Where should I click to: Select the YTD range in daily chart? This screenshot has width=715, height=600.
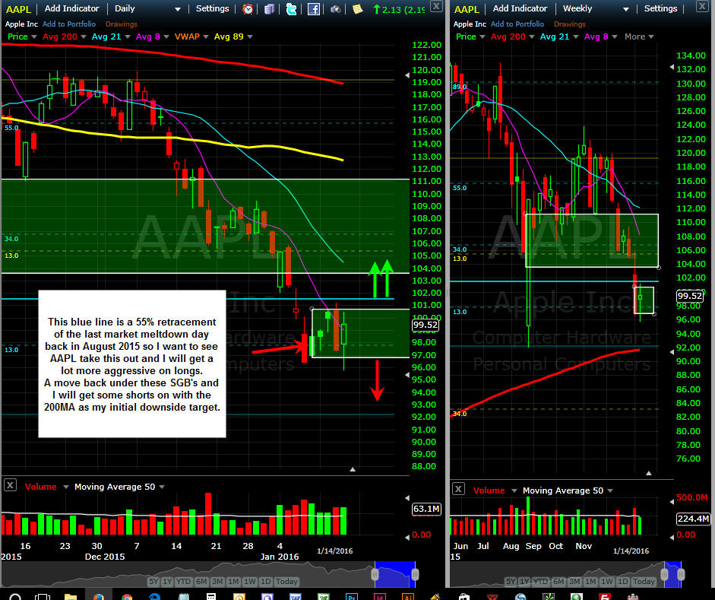click(x=183, y=581)
